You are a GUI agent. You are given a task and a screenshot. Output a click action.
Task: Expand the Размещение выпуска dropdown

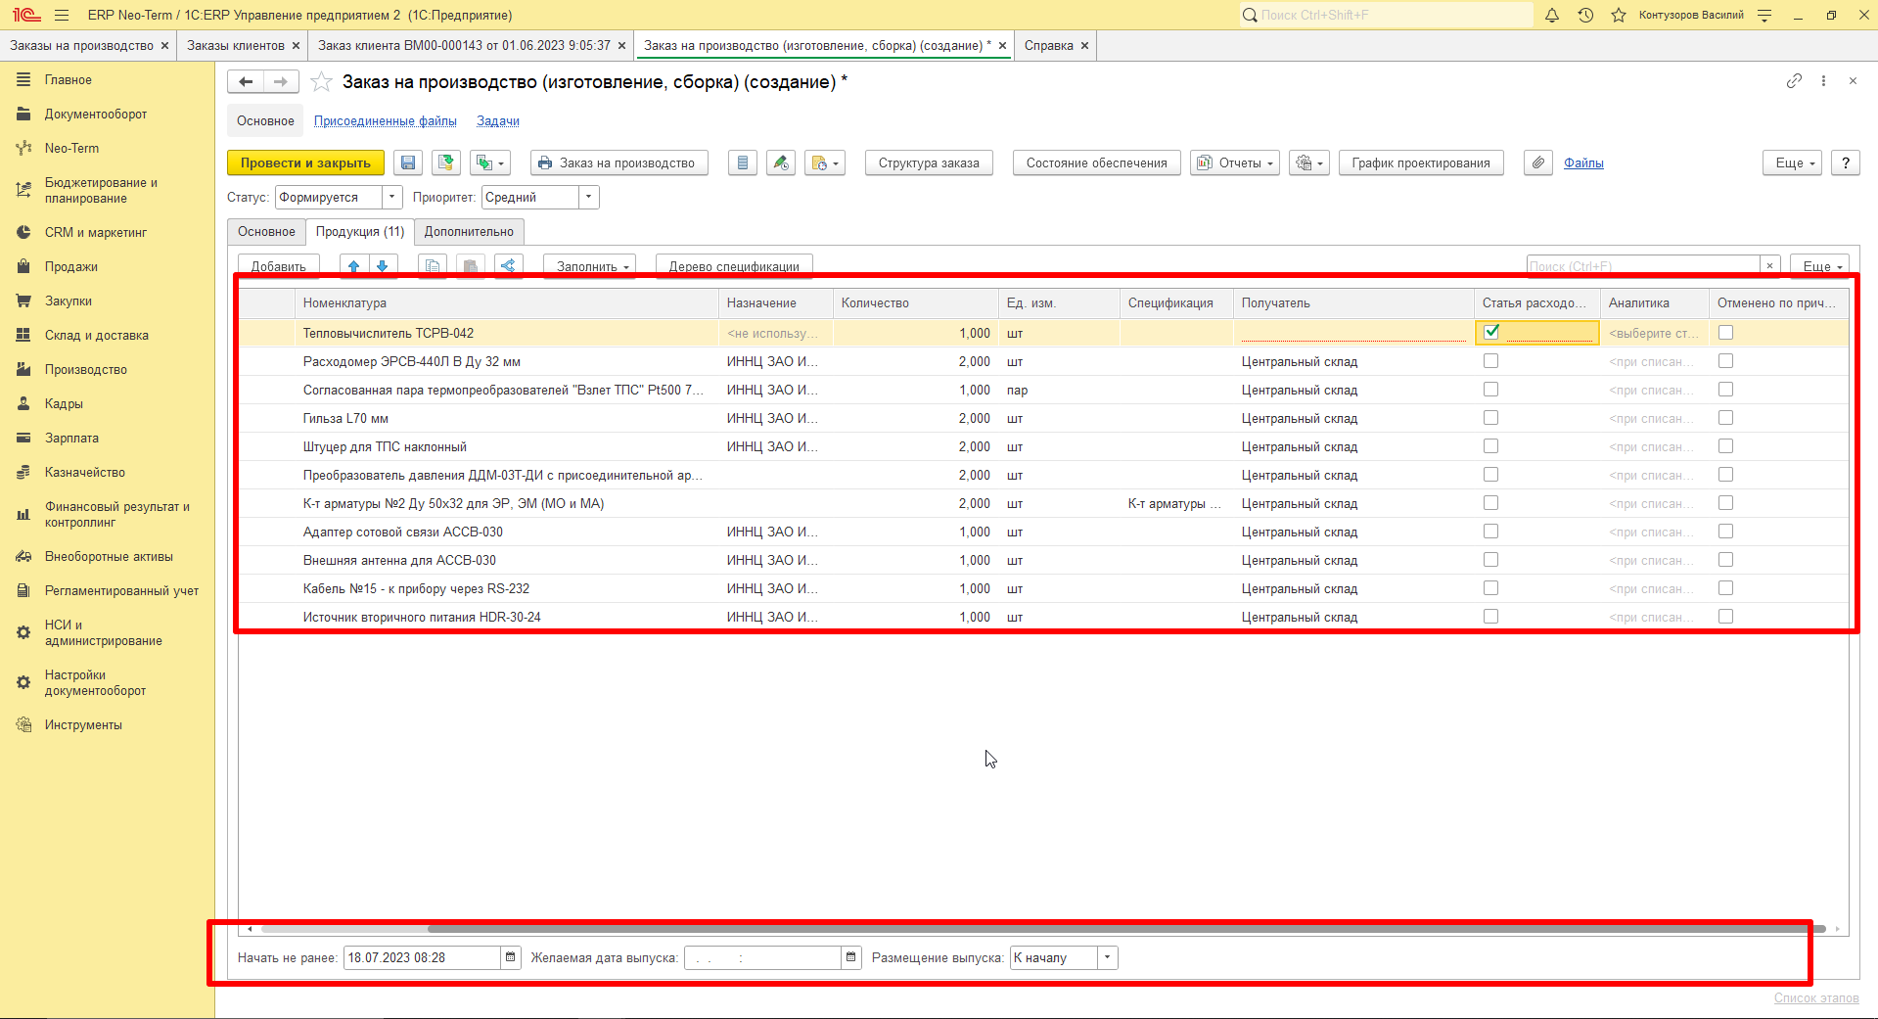(1107, 957)
